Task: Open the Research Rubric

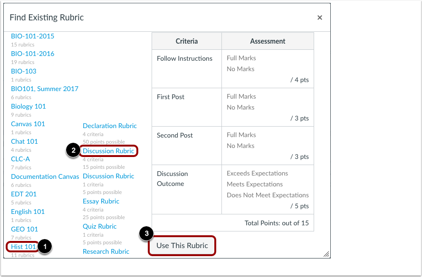Action: click(x=105, y=251)
